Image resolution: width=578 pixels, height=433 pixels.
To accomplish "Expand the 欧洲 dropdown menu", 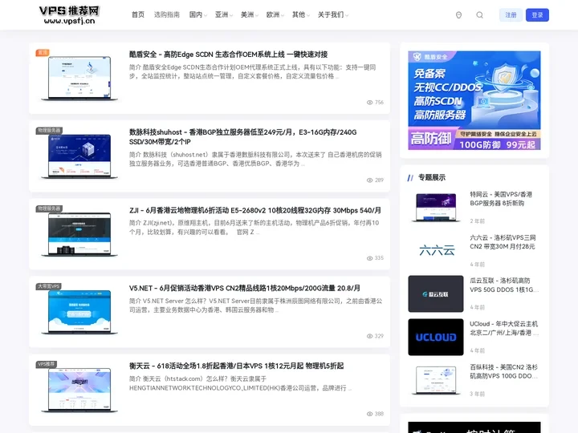I will pos(275,14).
